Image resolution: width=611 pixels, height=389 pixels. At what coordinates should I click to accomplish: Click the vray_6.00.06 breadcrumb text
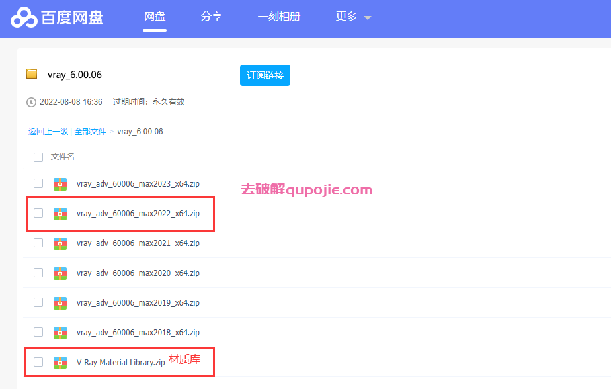coord(140,132)
